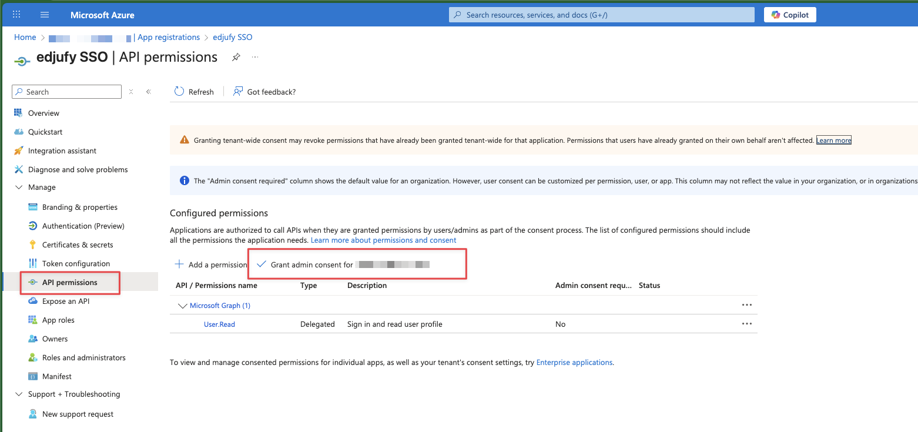Open the Got feedback form
Screen dimensions: 918x432
click(x=264, y=92)
